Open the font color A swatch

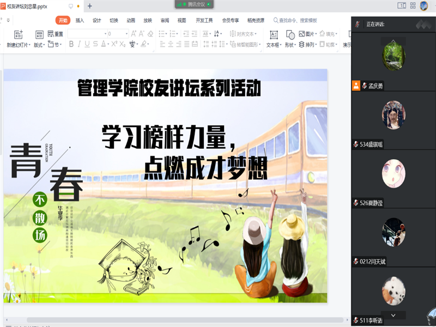tap(102, 43)
